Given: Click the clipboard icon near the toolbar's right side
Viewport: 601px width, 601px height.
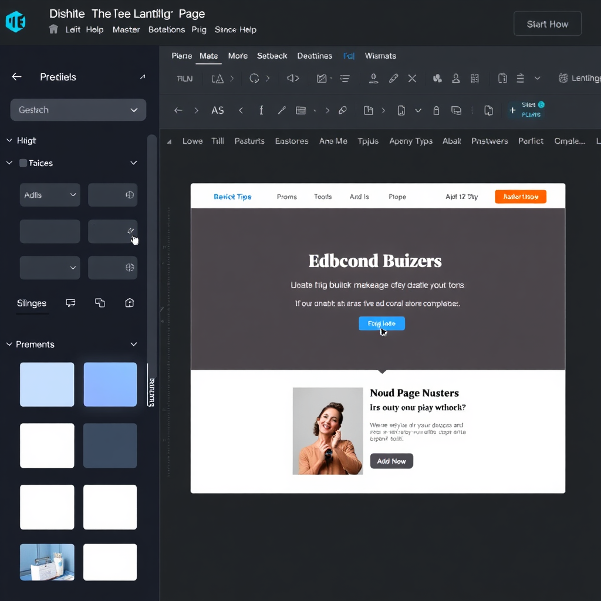Looking at the screenshot, I should [x=502, y=78].
